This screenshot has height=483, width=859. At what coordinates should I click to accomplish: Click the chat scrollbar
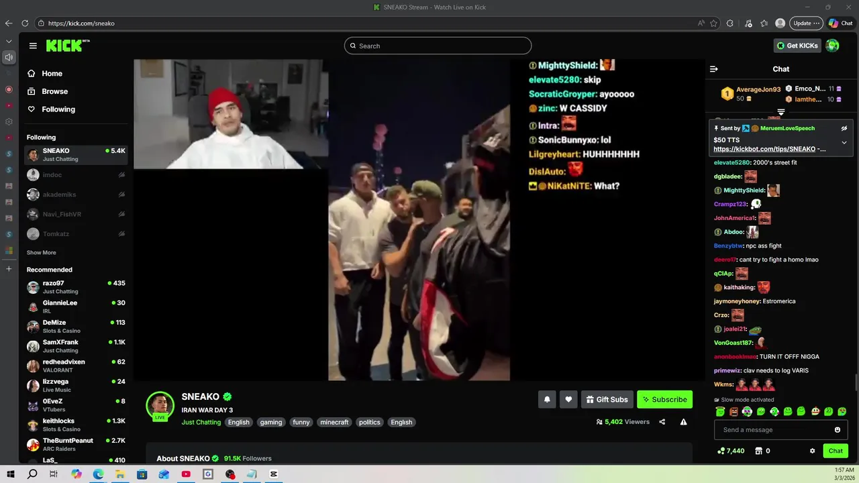856,382
